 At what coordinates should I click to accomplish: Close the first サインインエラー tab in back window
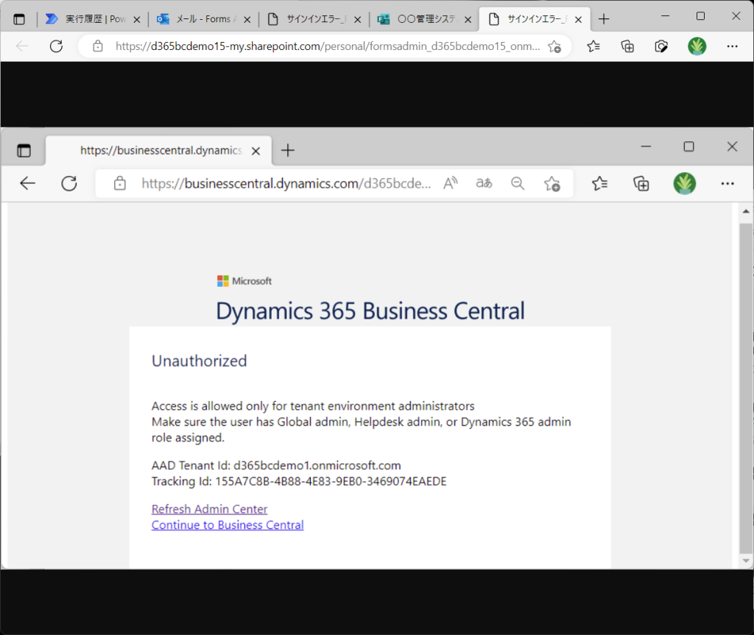point(357,20)
